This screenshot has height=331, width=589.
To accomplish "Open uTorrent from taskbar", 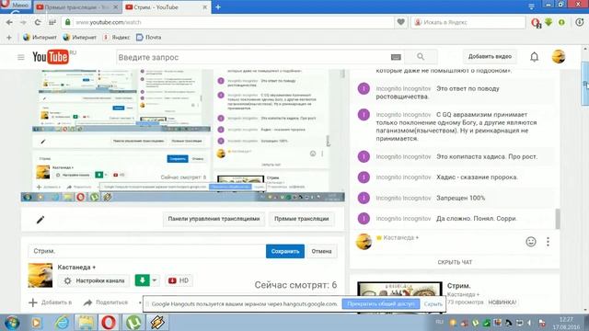I will 133,323.
